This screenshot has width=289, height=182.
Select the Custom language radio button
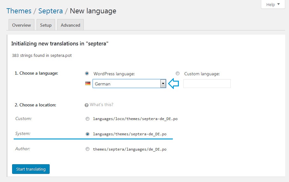[x=178, y=74]
